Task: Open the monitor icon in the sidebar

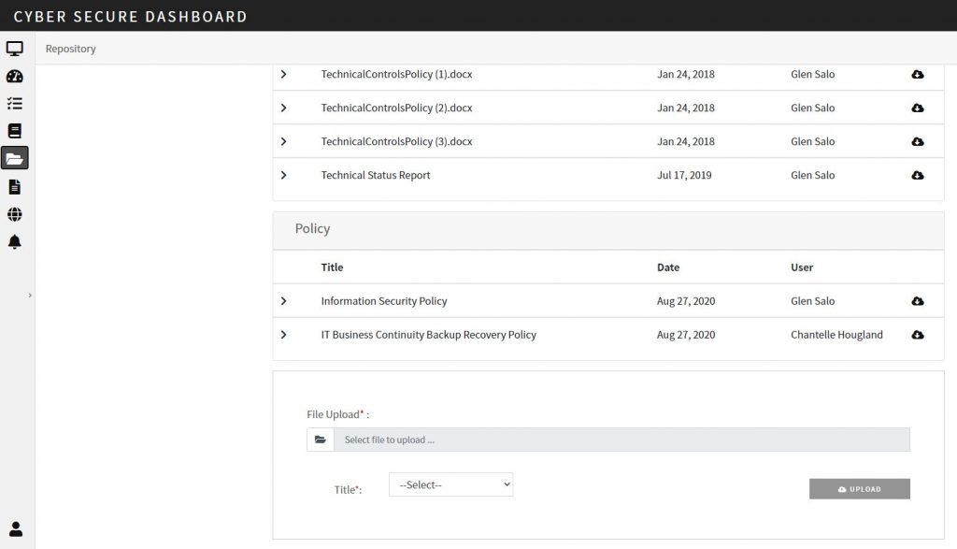Action: point(15,49)
